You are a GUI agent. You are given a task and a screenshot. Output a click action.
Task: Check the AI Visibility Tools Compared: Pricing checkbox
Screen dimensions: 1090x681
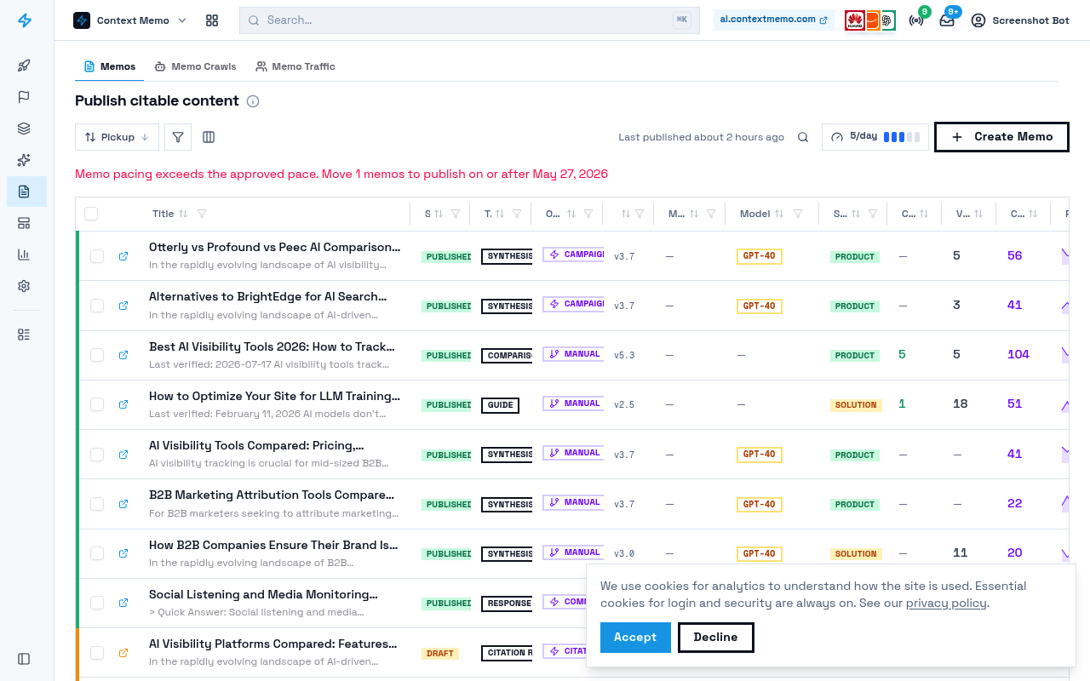coord(97,455)
